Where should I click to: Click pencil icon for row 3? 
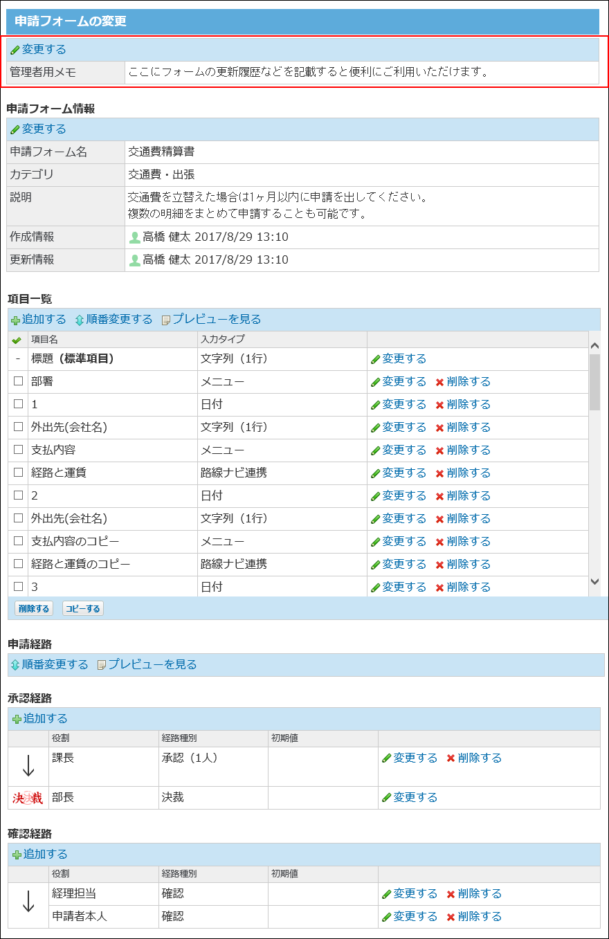point(376,587)
